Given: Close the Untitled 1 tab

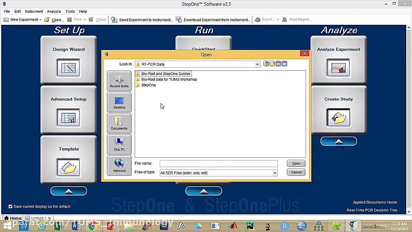Looking at the screenshot, I should tap(50, 218).
